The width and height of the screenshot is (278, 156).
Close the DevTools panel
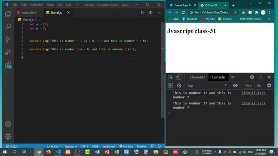click(x=269, y=77)
